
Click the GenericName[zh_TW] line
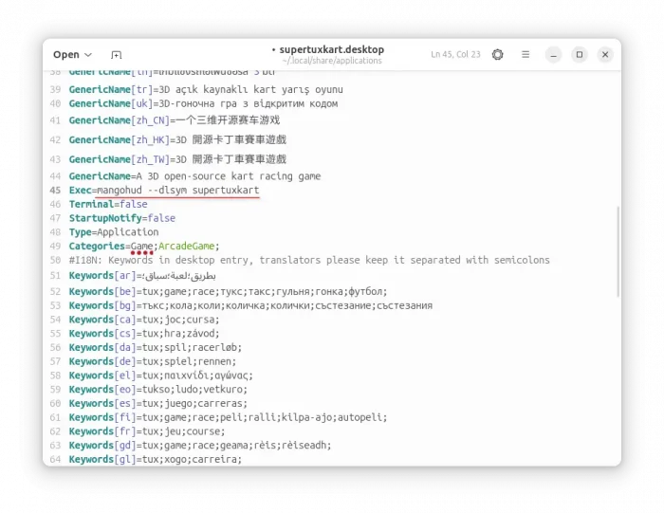[178, 159]
